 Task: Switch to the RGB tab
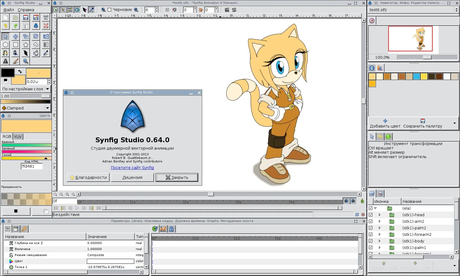pyautogui.click(x=7, y=136)
